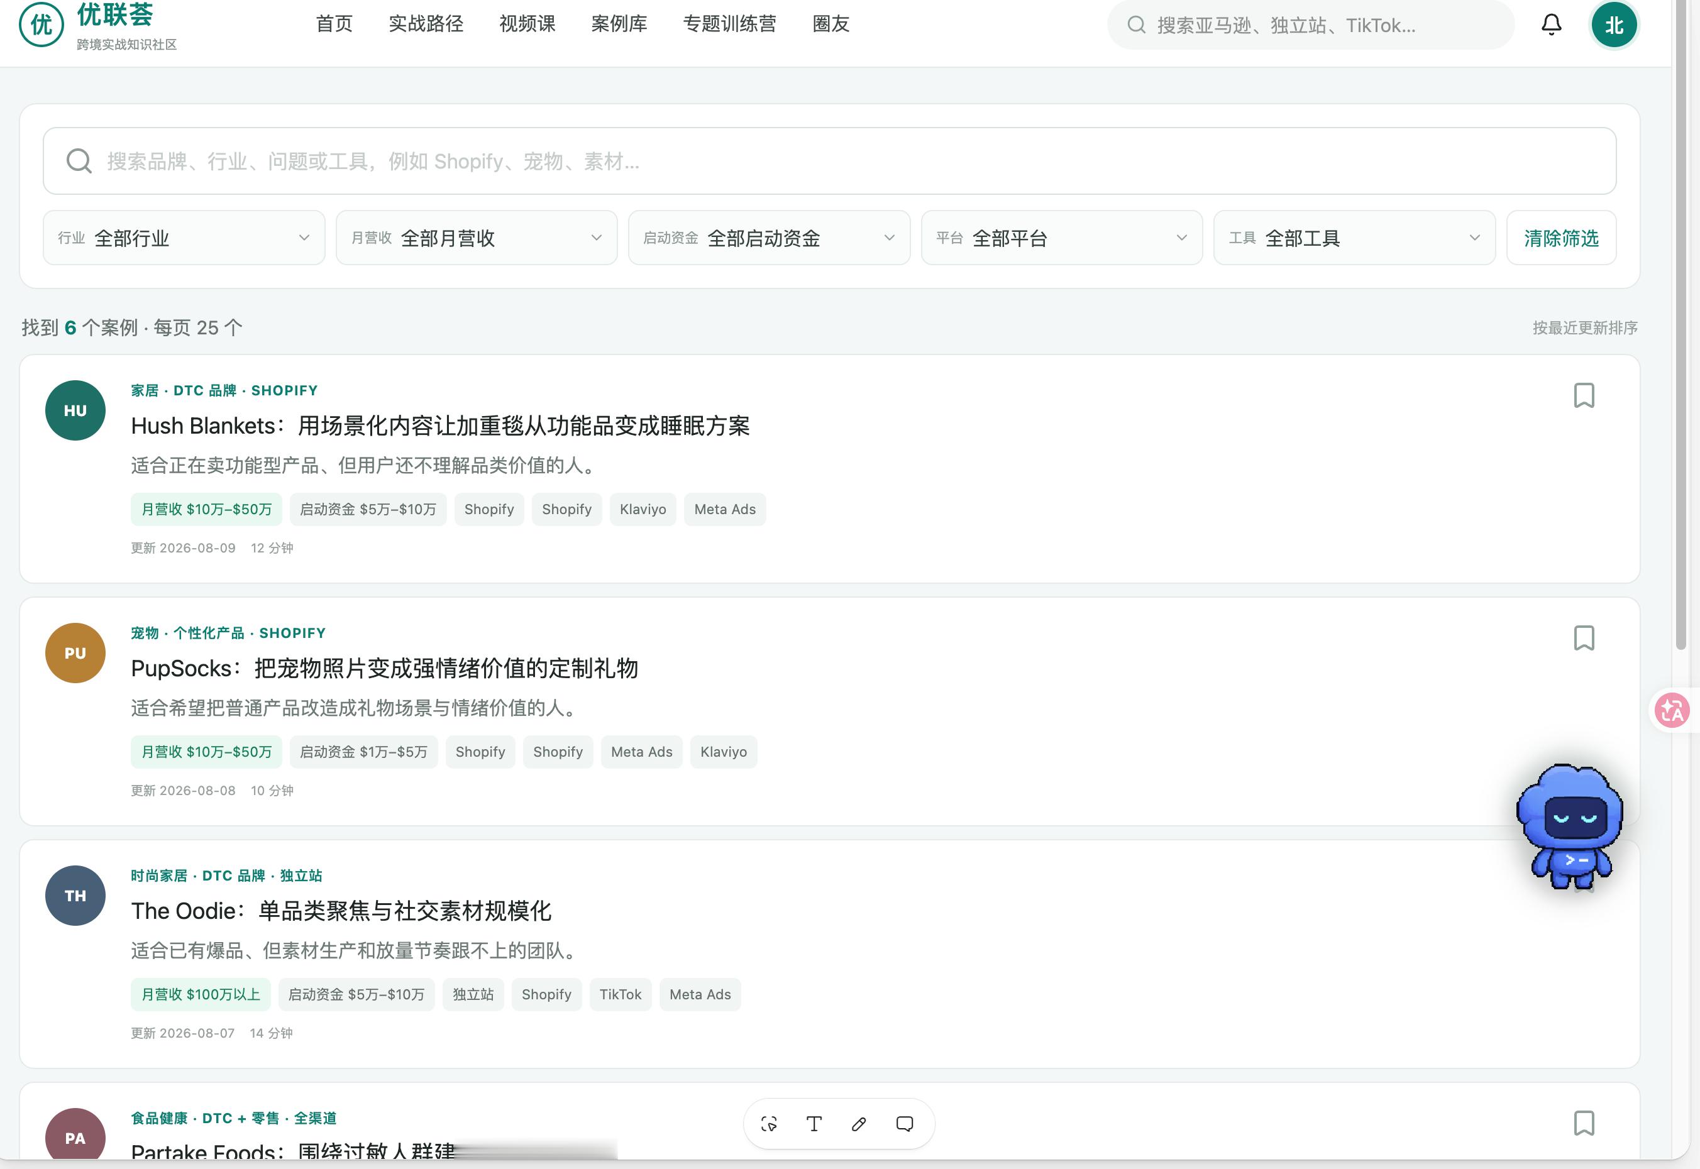
Task: Click the magnifier icon in top search
Action: click(x=1137, y=25)
